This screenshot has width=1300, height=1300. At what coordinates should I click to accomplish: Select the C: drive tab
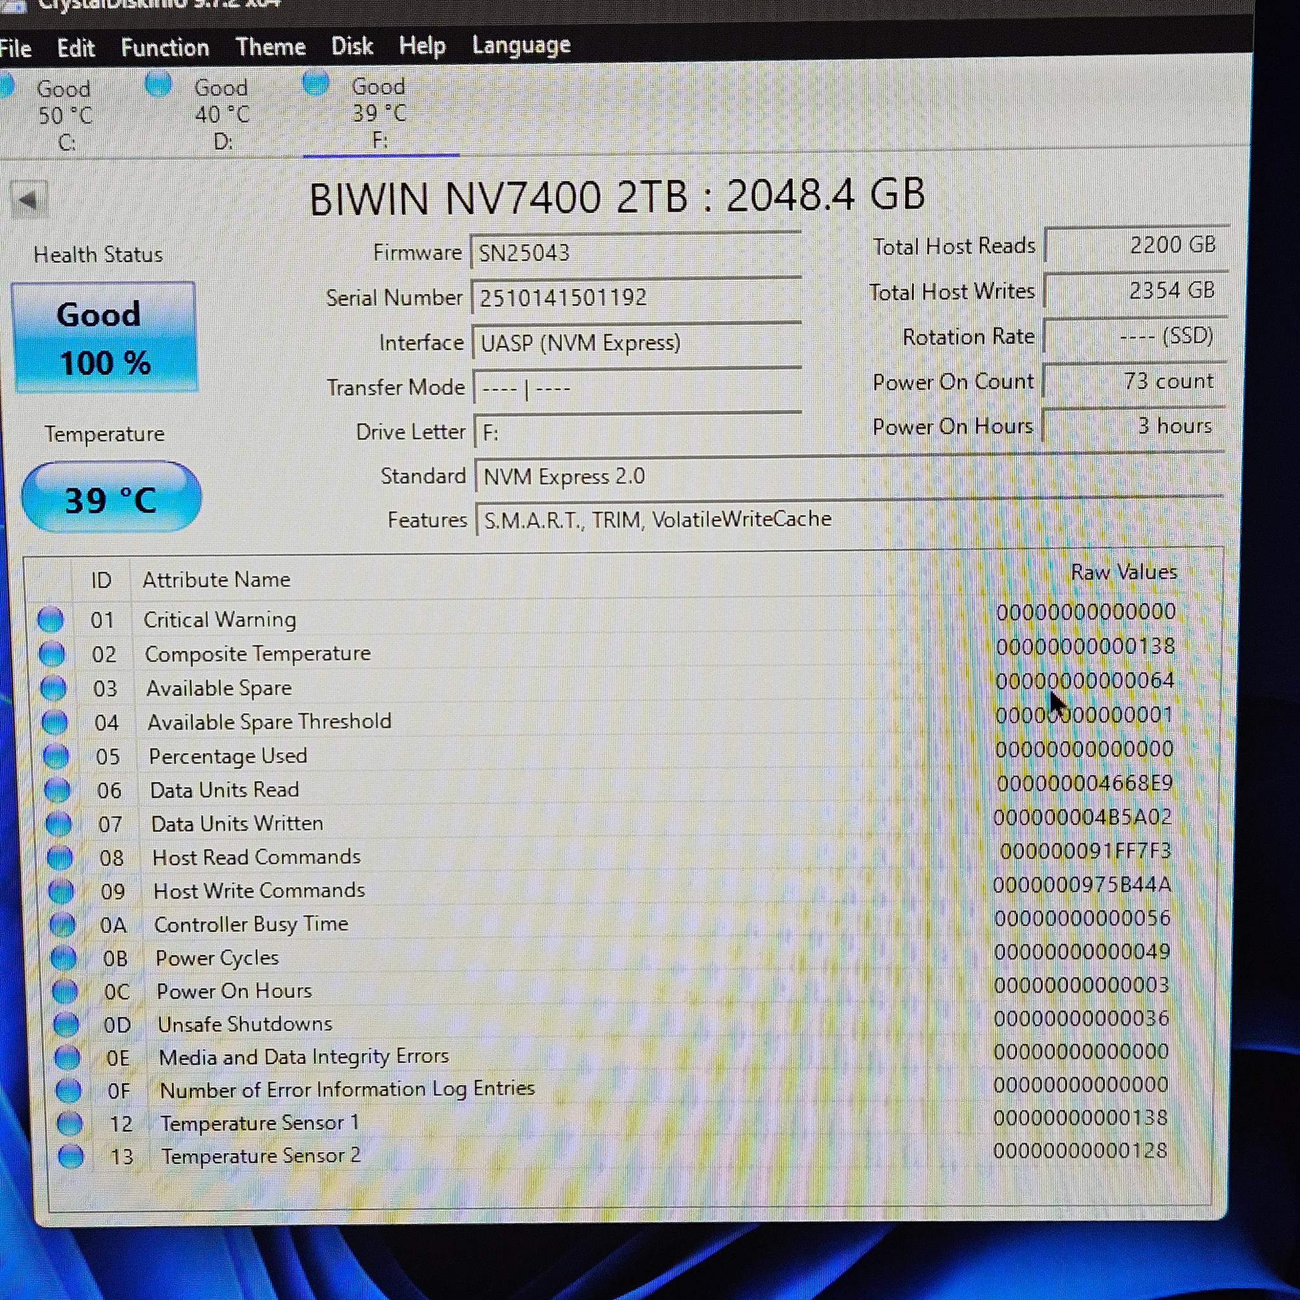tap(64, 116)
